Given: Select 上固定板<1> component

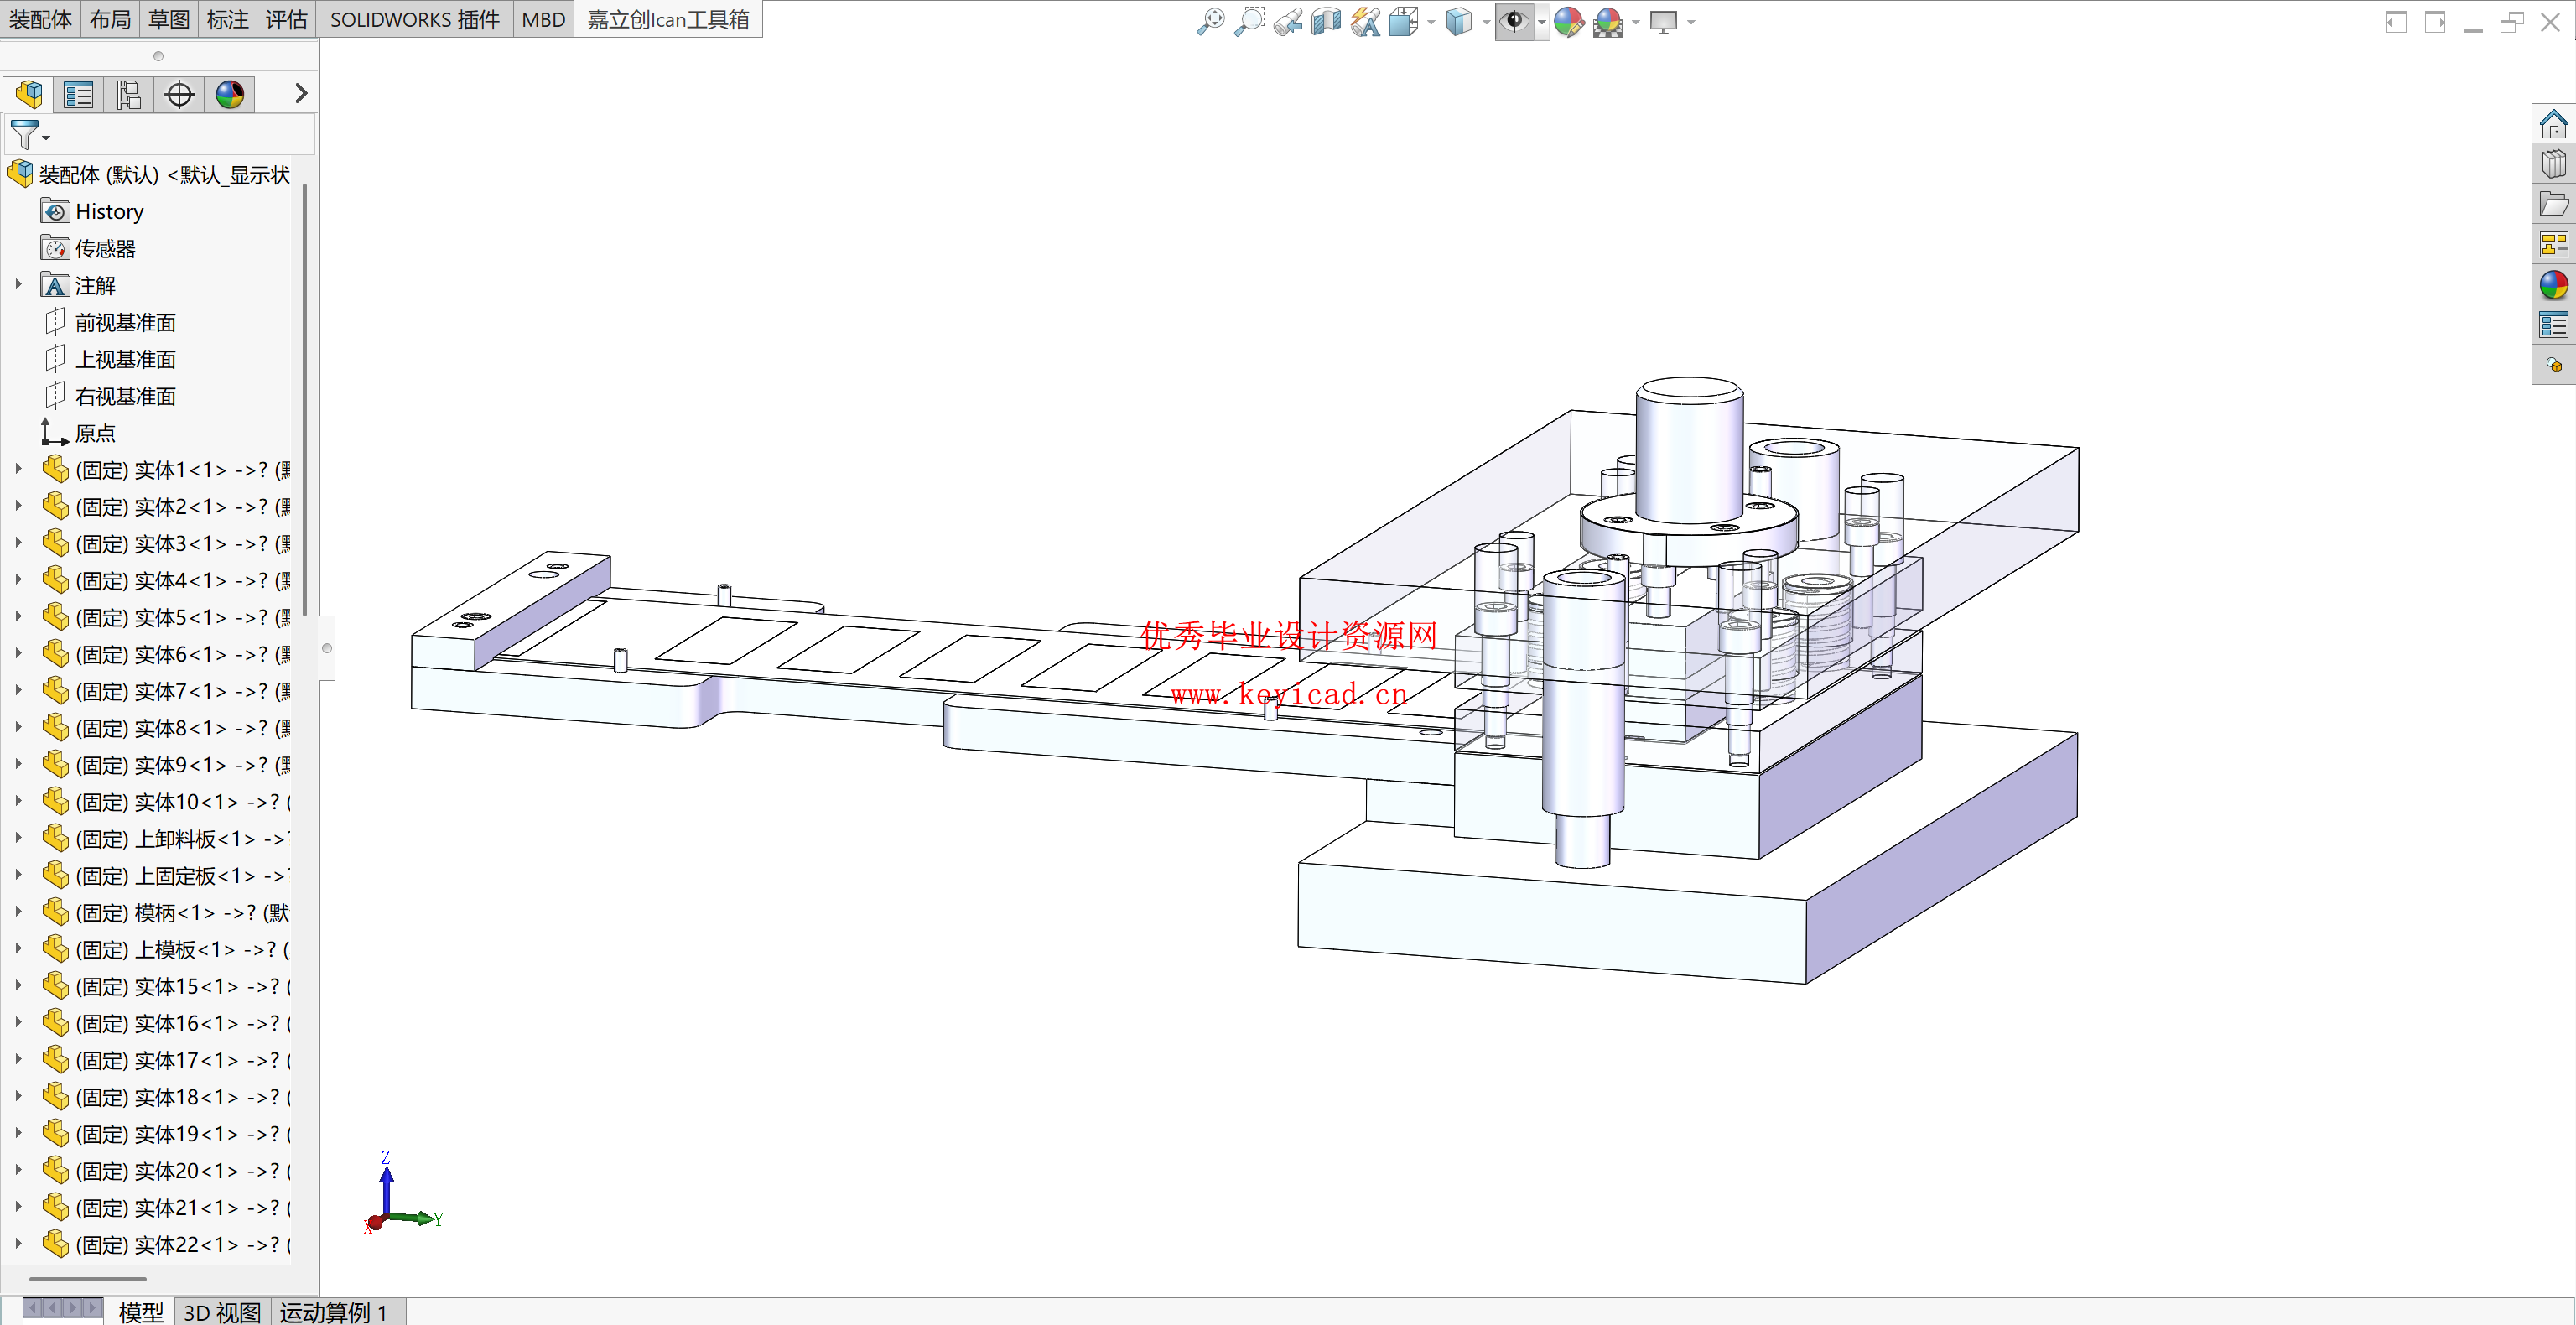Looking at the screenshot, I should (x=166, y=875).
